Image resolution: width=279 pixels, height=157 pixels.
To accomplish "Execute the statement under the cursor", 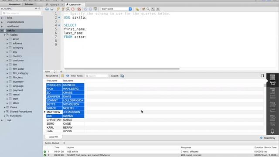I will click(63, 9).
